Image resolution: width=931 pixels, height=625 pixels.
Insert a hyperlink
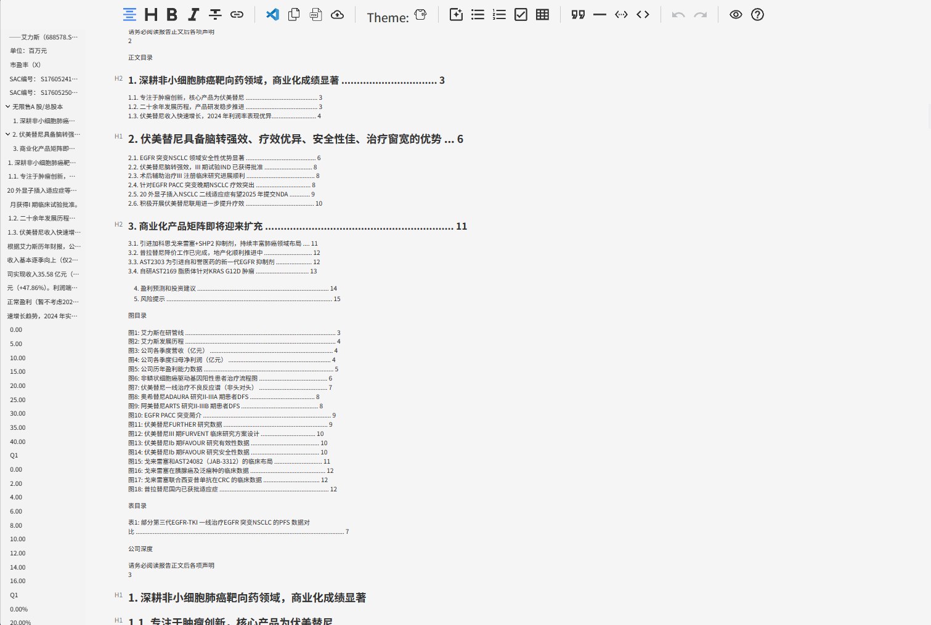coord(237,14)
